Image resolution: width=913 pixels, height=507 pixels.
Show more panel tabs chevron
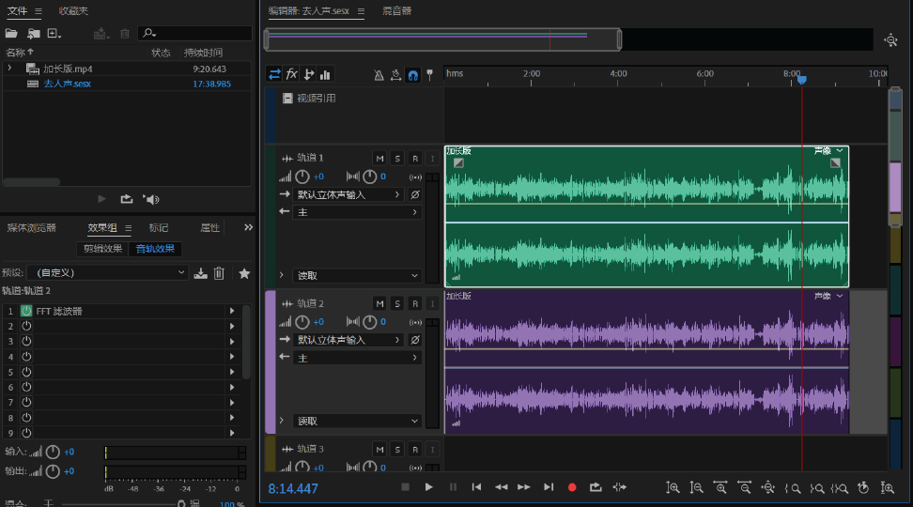tap(249, 227)
